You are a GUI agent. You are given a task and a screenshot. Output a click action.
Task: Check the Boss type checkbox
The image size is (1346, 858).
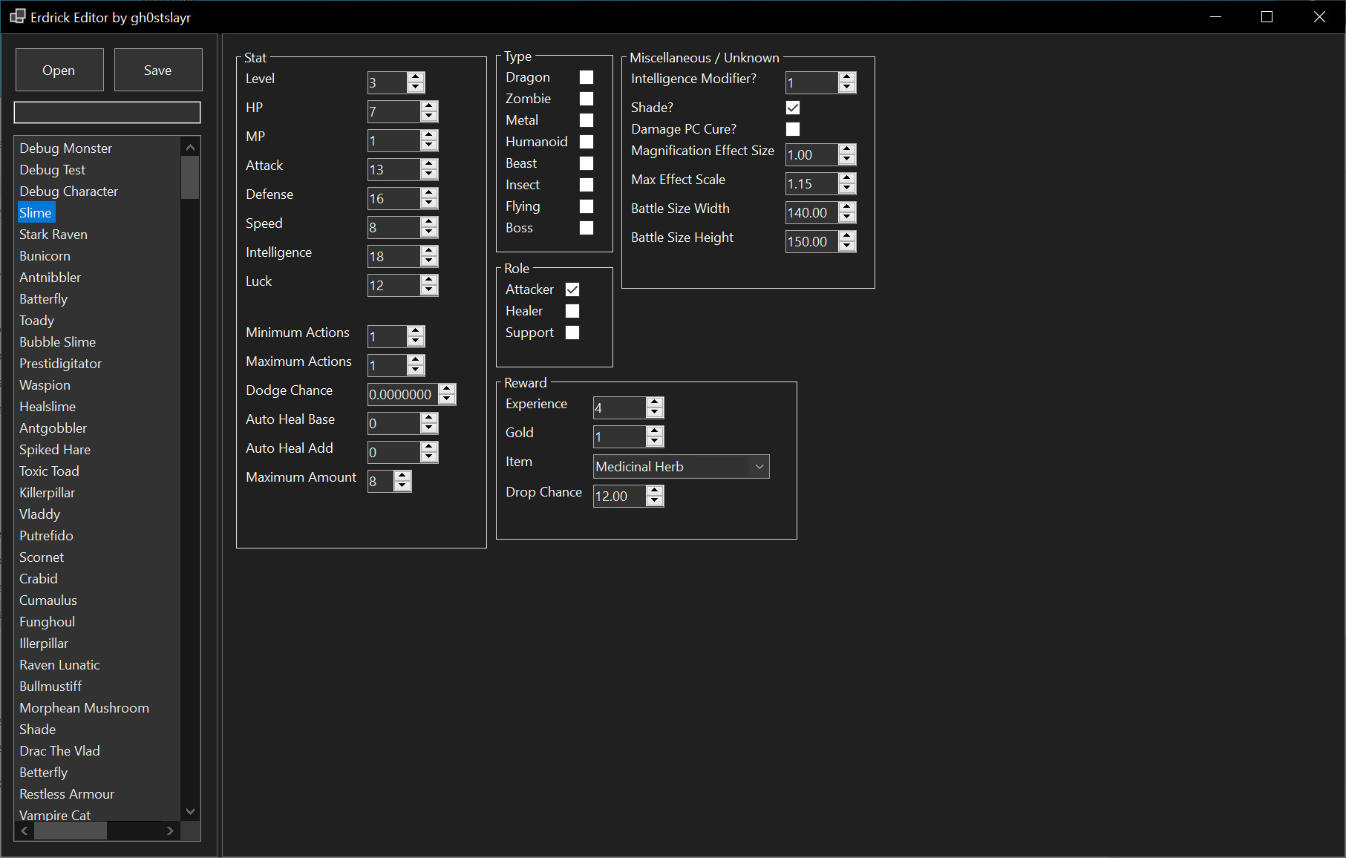(587, 228)
